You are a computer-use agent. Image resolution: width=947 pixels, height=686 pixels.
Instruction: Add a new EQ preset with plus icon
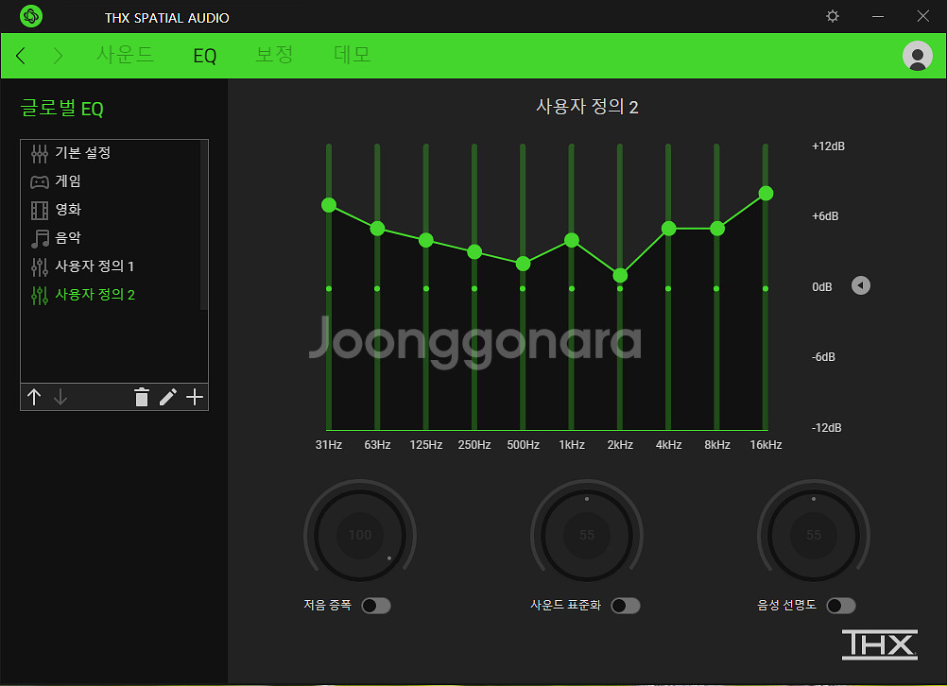(x=195, y=397)
